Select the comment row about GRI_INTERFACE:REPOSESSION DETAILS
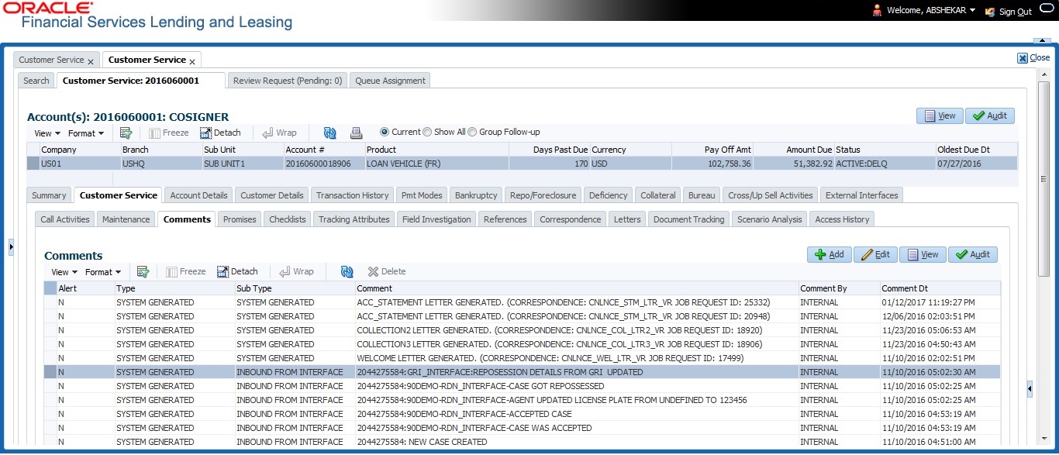The width and height of the screenshot is (1059, 455). pyautogui.click(x=522, y=372)
